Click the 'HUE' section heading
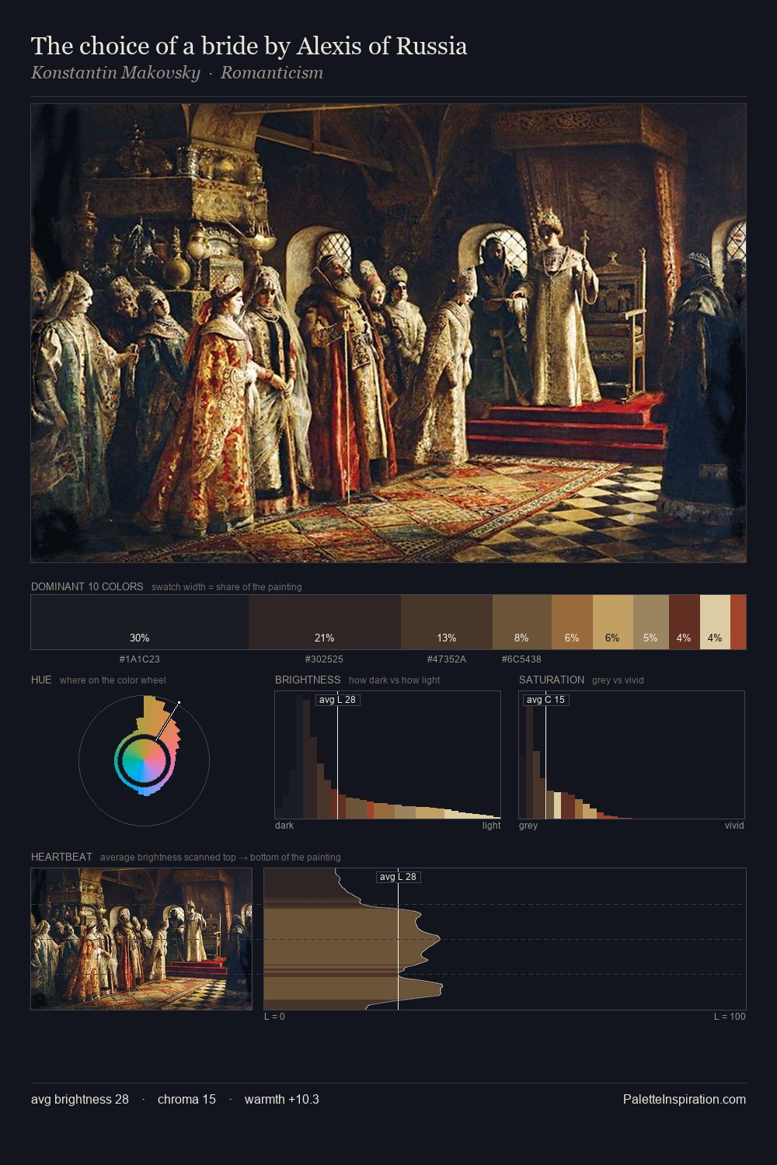Screen dimensions: 777x1165 click(x=41, y=680)
